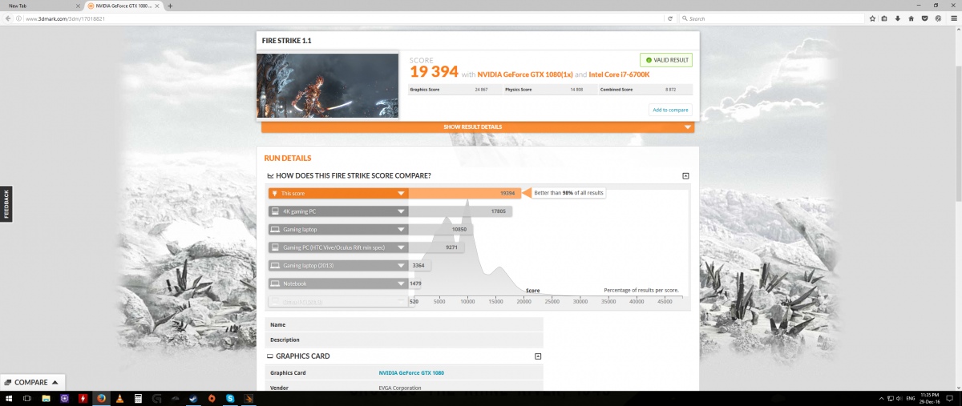Viewport: 962px width, 406px height.
Task: Switch to Firefox in the taskbar
Action: (102, 398)
